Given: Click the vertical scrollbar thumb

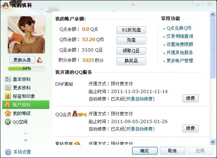Looking at the screenshot, I should tap(213, 48).
